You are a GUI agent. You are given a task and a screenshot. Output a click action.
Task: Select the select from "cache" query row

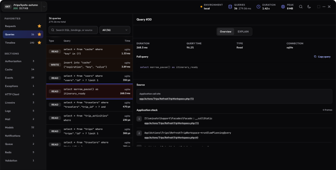tap(90, 51)
